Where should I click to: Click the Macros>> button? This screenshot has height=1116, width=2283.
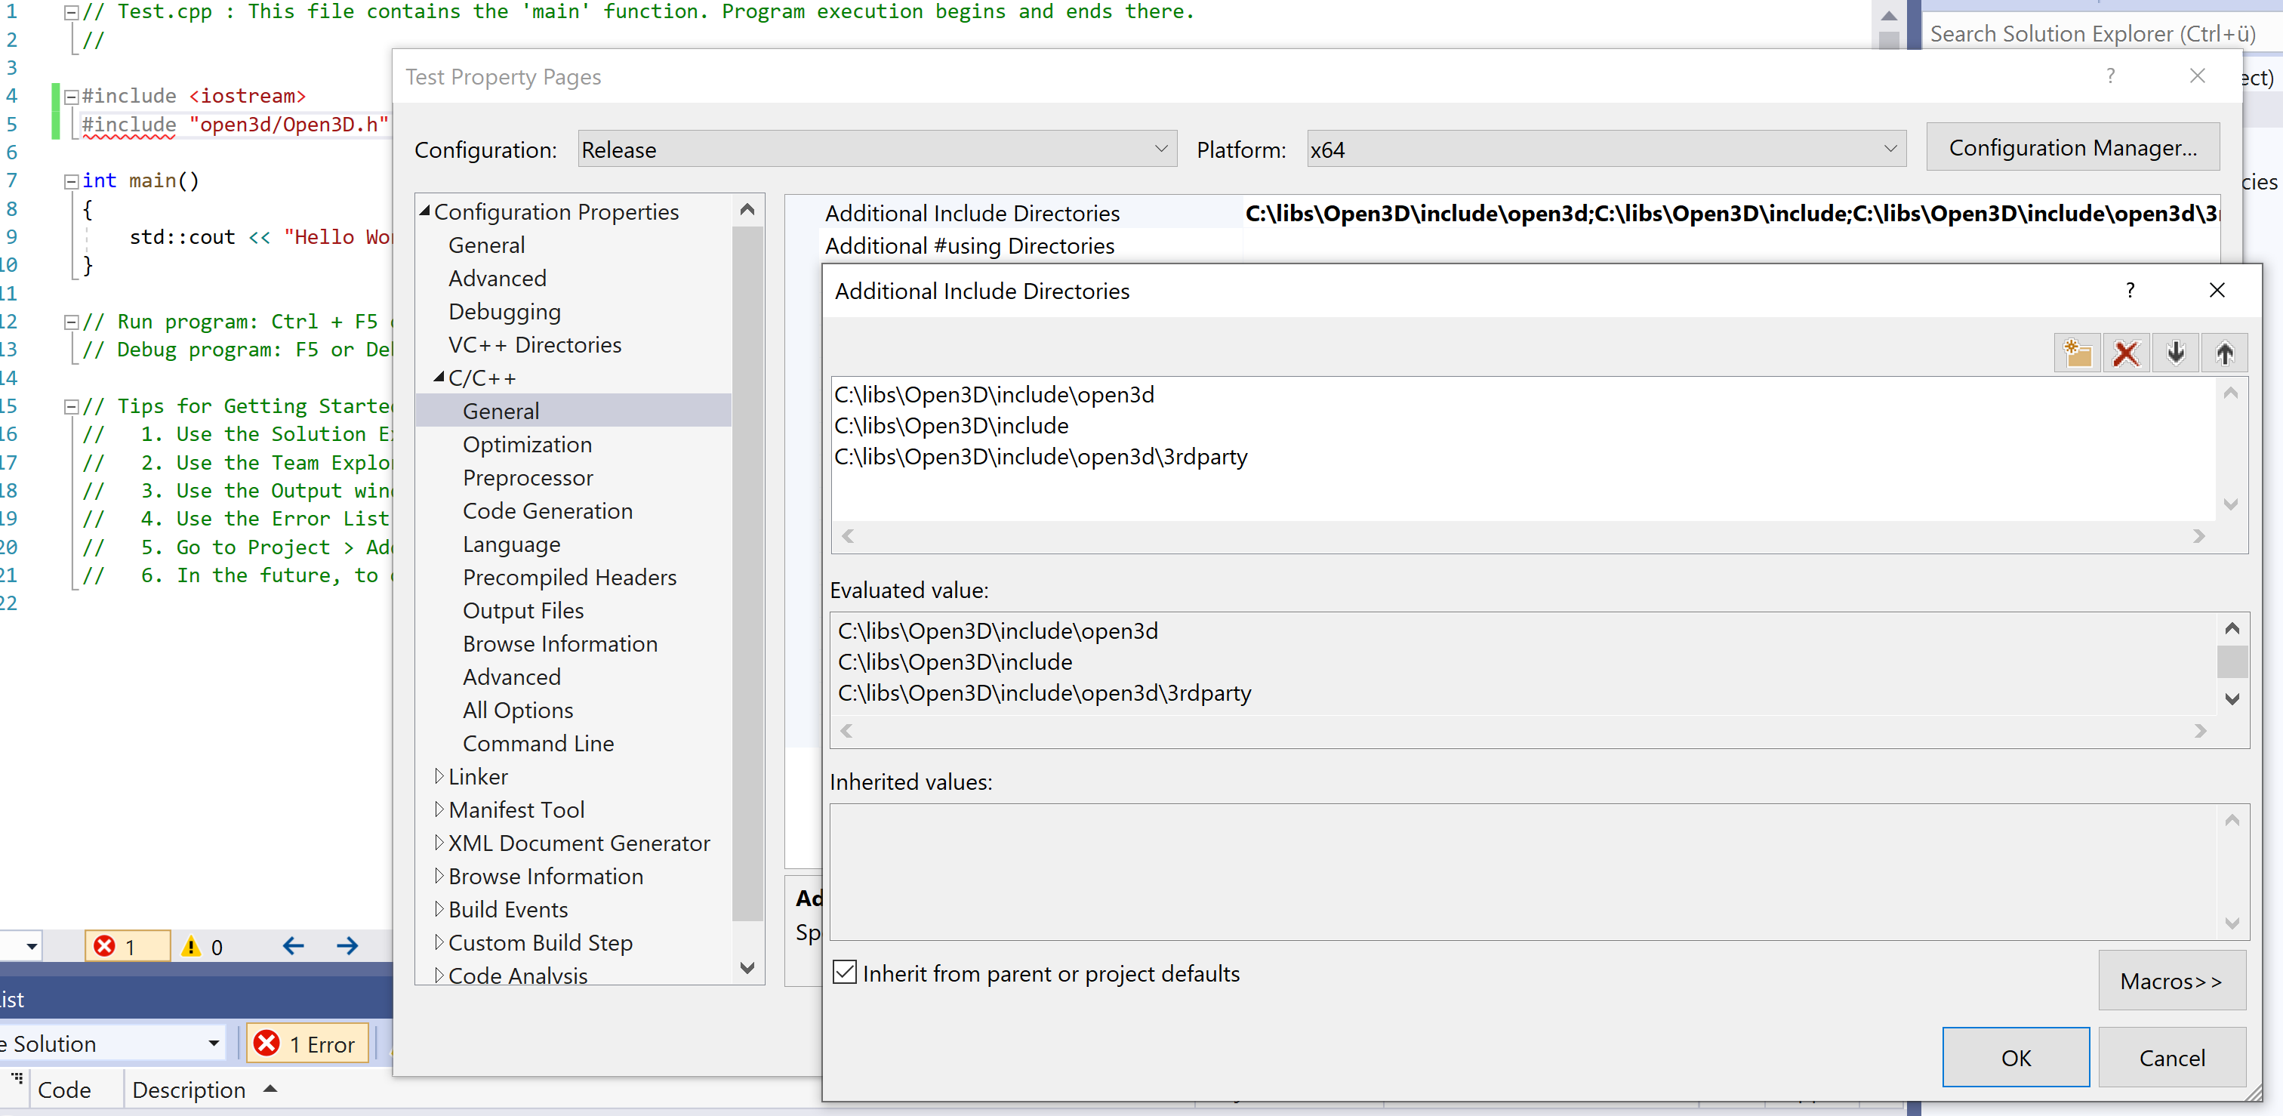tap(2171, 980)
